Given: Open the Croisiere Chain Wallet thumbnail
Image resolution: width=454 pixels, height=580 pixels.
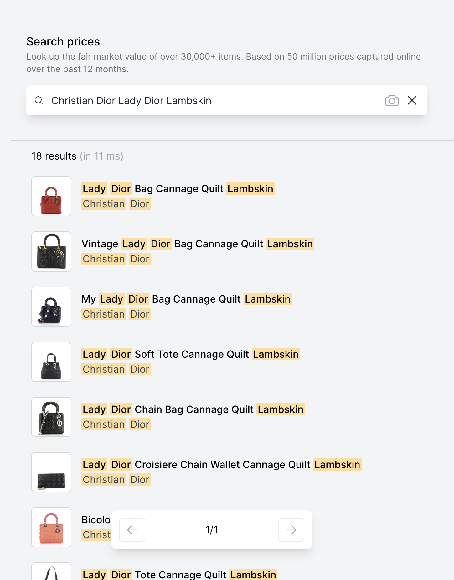Looking at the screenshot, I should coord(51,472).
